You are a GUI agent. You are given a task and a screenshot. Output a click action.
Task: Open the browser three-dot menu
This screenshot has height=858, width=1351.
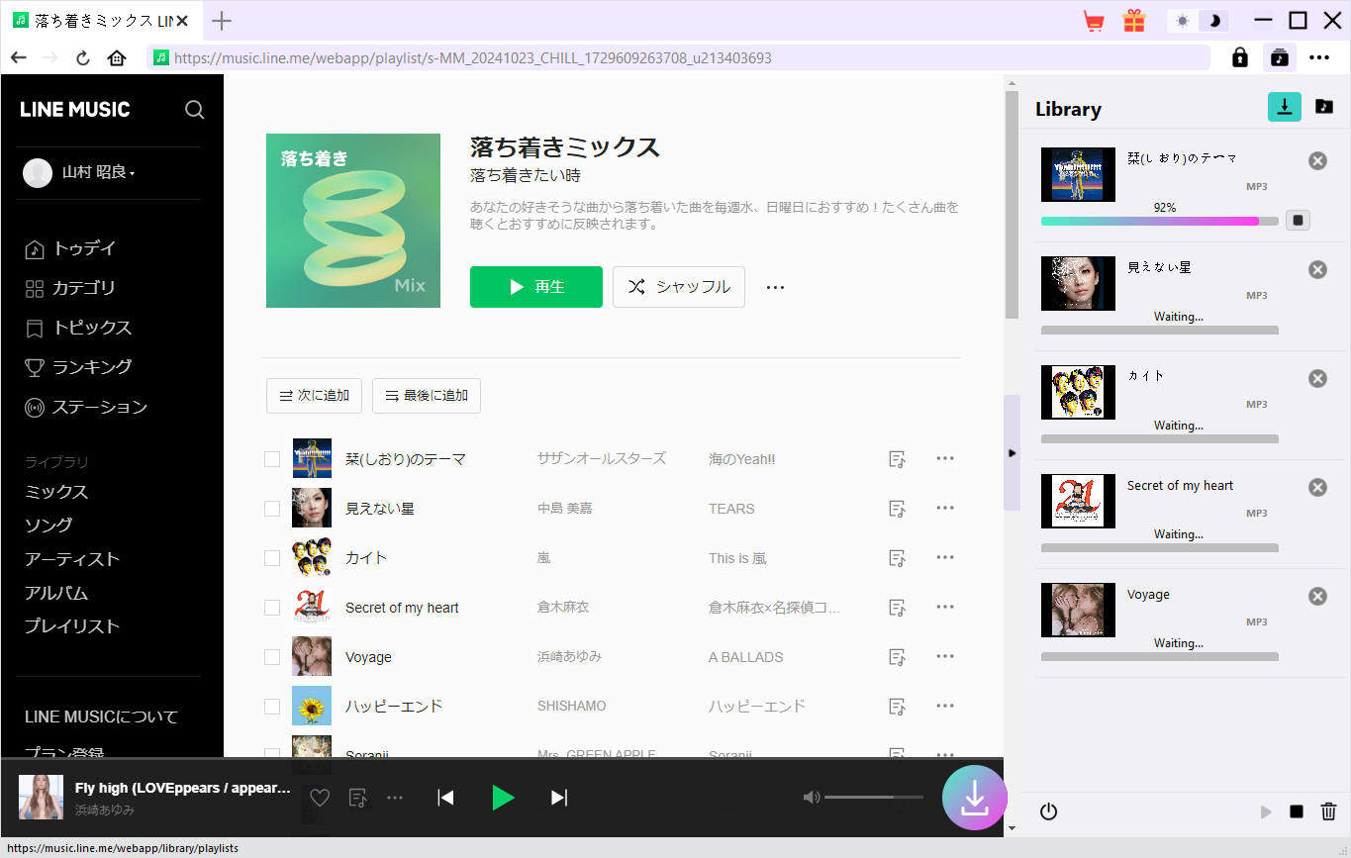(x=1319, y=57)
